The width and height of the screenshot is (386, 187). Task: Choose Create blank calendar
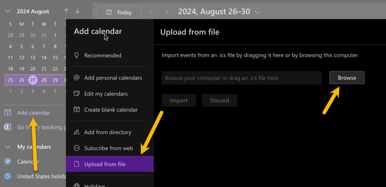(111, 110)
